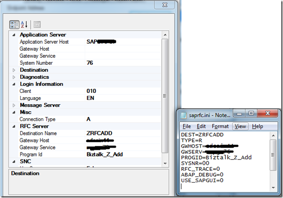Click SYSNR=00 line in Notepad

(x=195, y=163)
